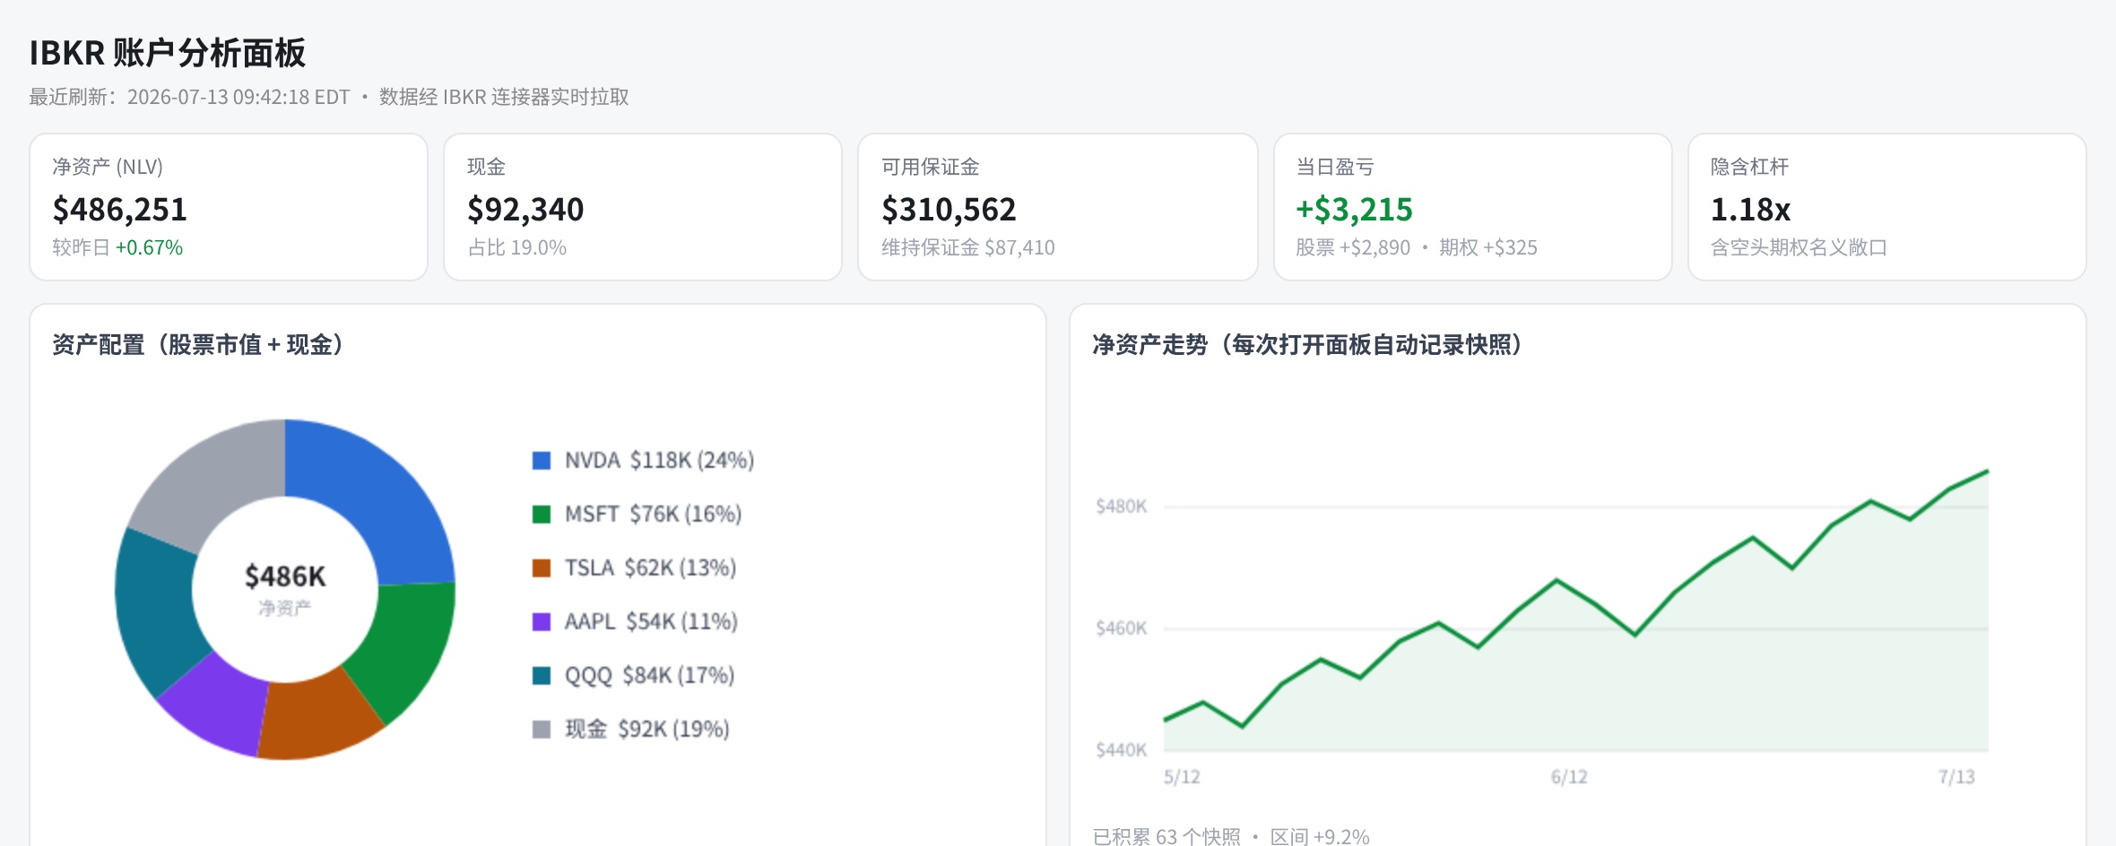This screenshot has width=2116, height=846.
Task: Select the legend label AAPL $54K (11%)
Action: [651, 622]
